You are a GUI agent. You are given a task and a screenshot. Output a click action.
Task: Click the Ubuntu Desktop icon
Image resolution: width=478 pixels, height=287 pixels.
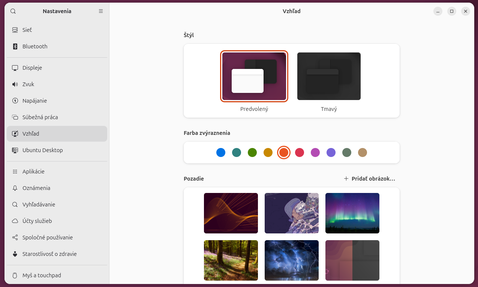point(15,150)
